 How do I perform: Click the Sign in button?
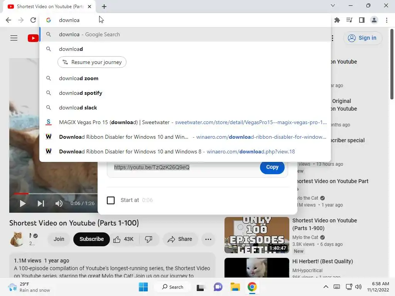(x=363, y=38)
